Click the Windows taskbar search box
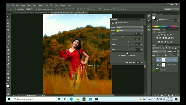The image size is (186, 105). pyautogui.click(x=34, y=99)
